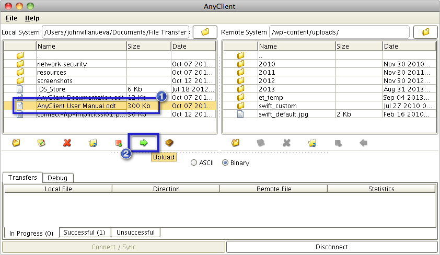Open the Help menu

click(x=32, y=18)
